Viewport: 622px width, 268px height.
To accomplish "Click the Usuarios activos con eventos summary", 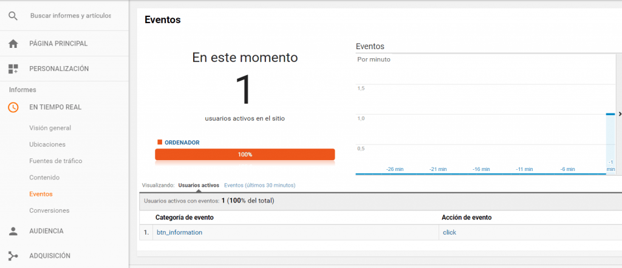I will [209, 201].
